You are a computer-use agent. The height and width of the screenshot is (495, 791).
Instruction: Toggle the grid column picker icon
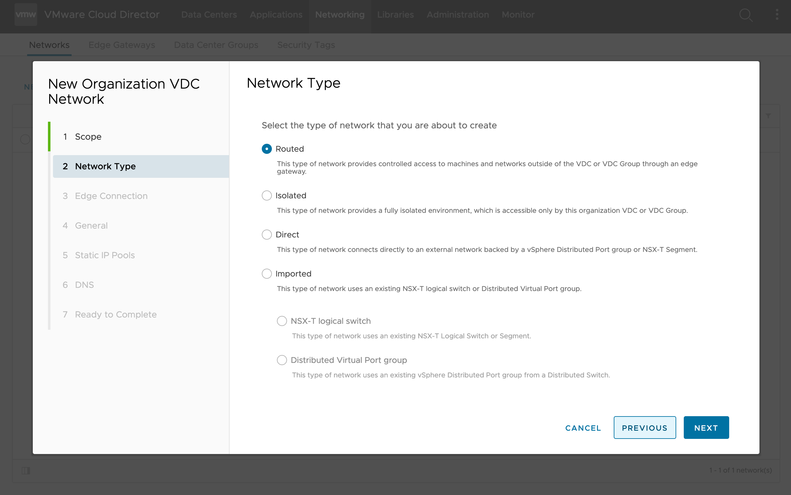[x=26, y=470]
